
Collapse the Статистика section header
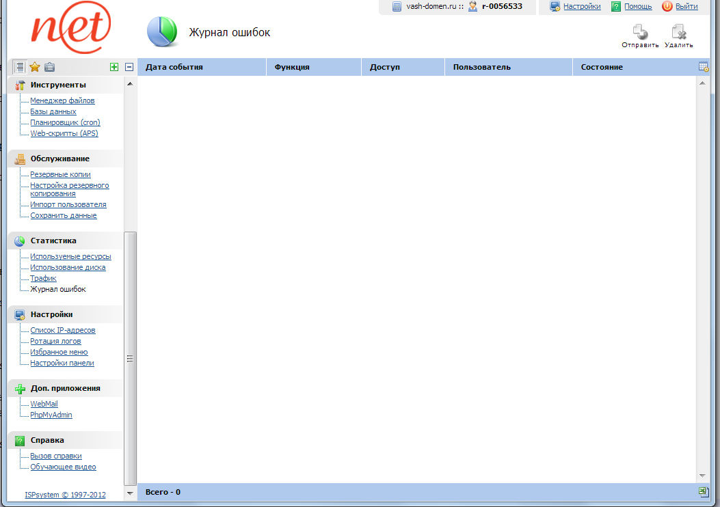click(x=53, y=241)
